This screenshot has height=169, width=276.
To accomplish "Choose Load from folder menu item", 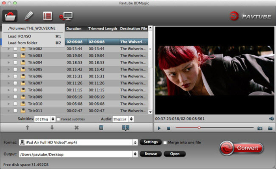I will pyautogui.click(x=34, y=43).
